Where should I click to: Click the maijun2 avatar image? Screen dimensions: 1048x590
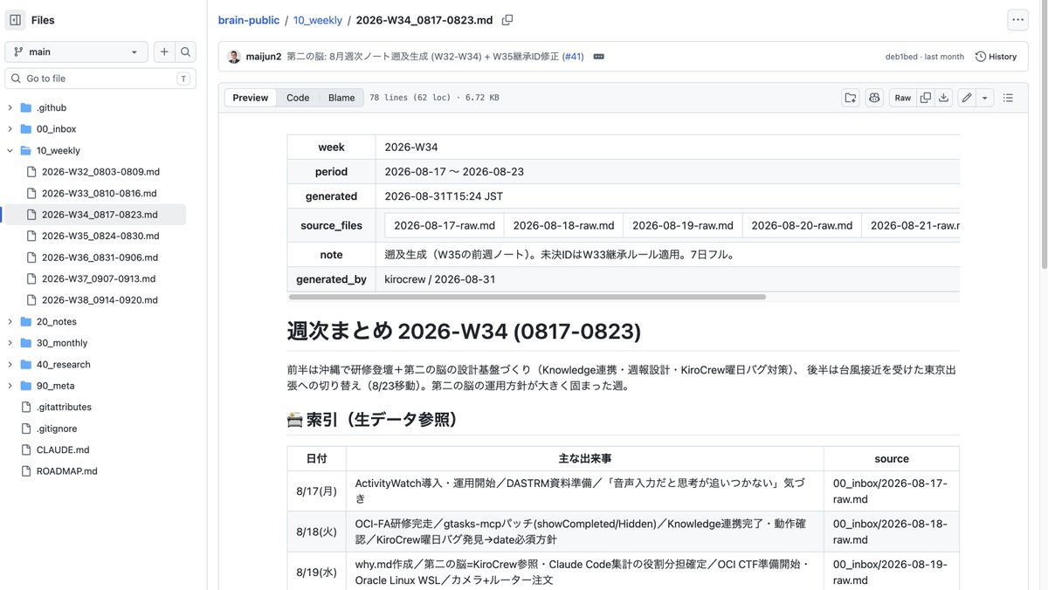[x=234, y=57]
